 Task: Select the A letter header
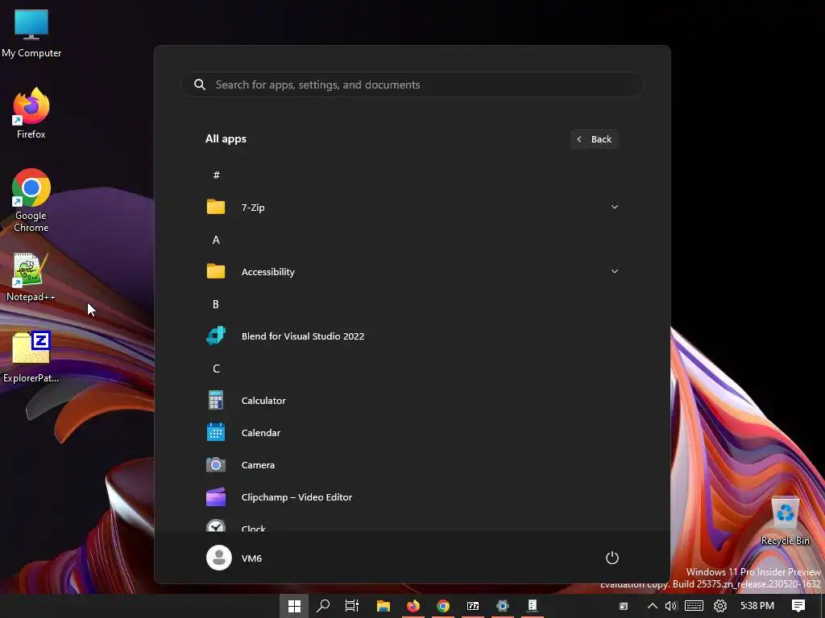[216, 240]
